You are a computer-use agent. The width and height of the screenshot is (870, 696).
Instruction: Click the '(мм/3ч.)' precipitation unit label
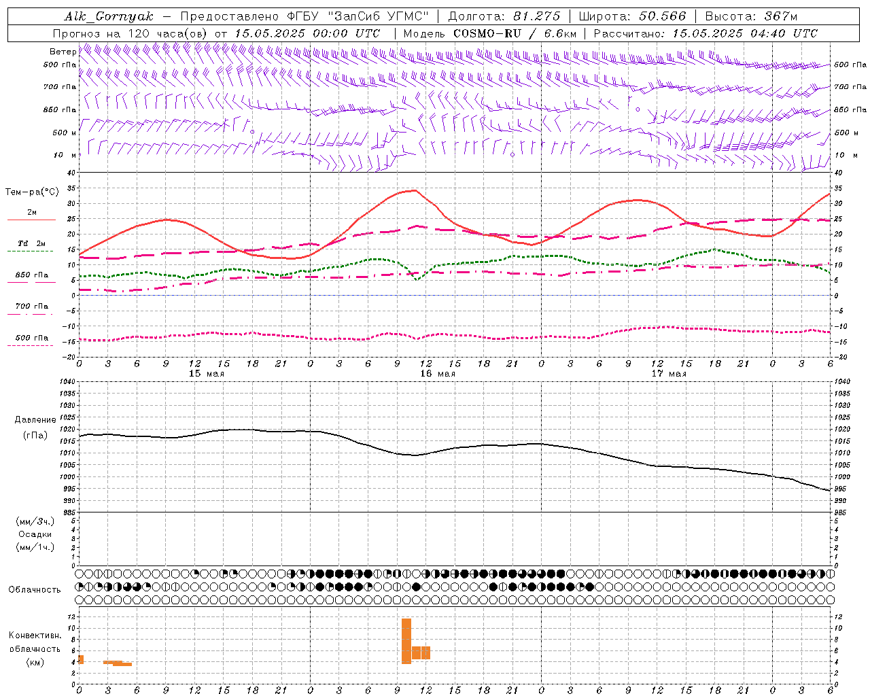pos(35,521)
